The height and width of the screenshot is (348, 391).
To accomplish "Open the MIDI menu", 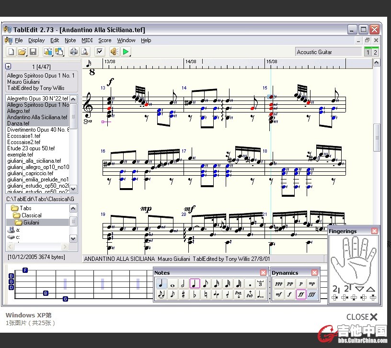I will (87, 40).
